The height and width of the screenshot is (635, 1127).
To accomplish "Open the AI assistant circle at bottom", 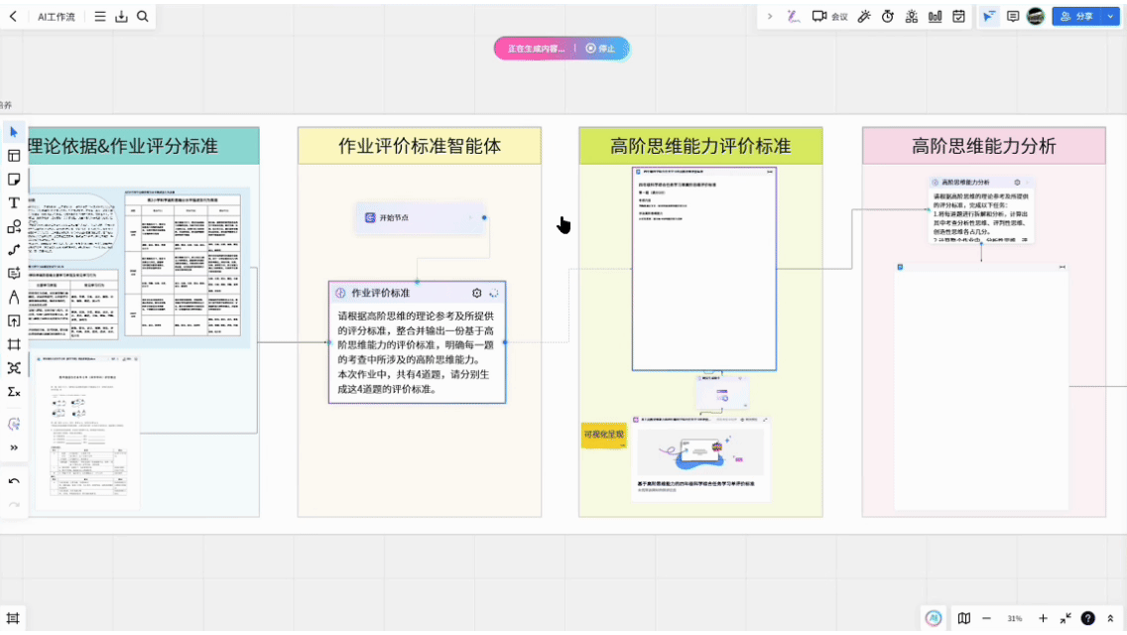I will coord(934,618).
